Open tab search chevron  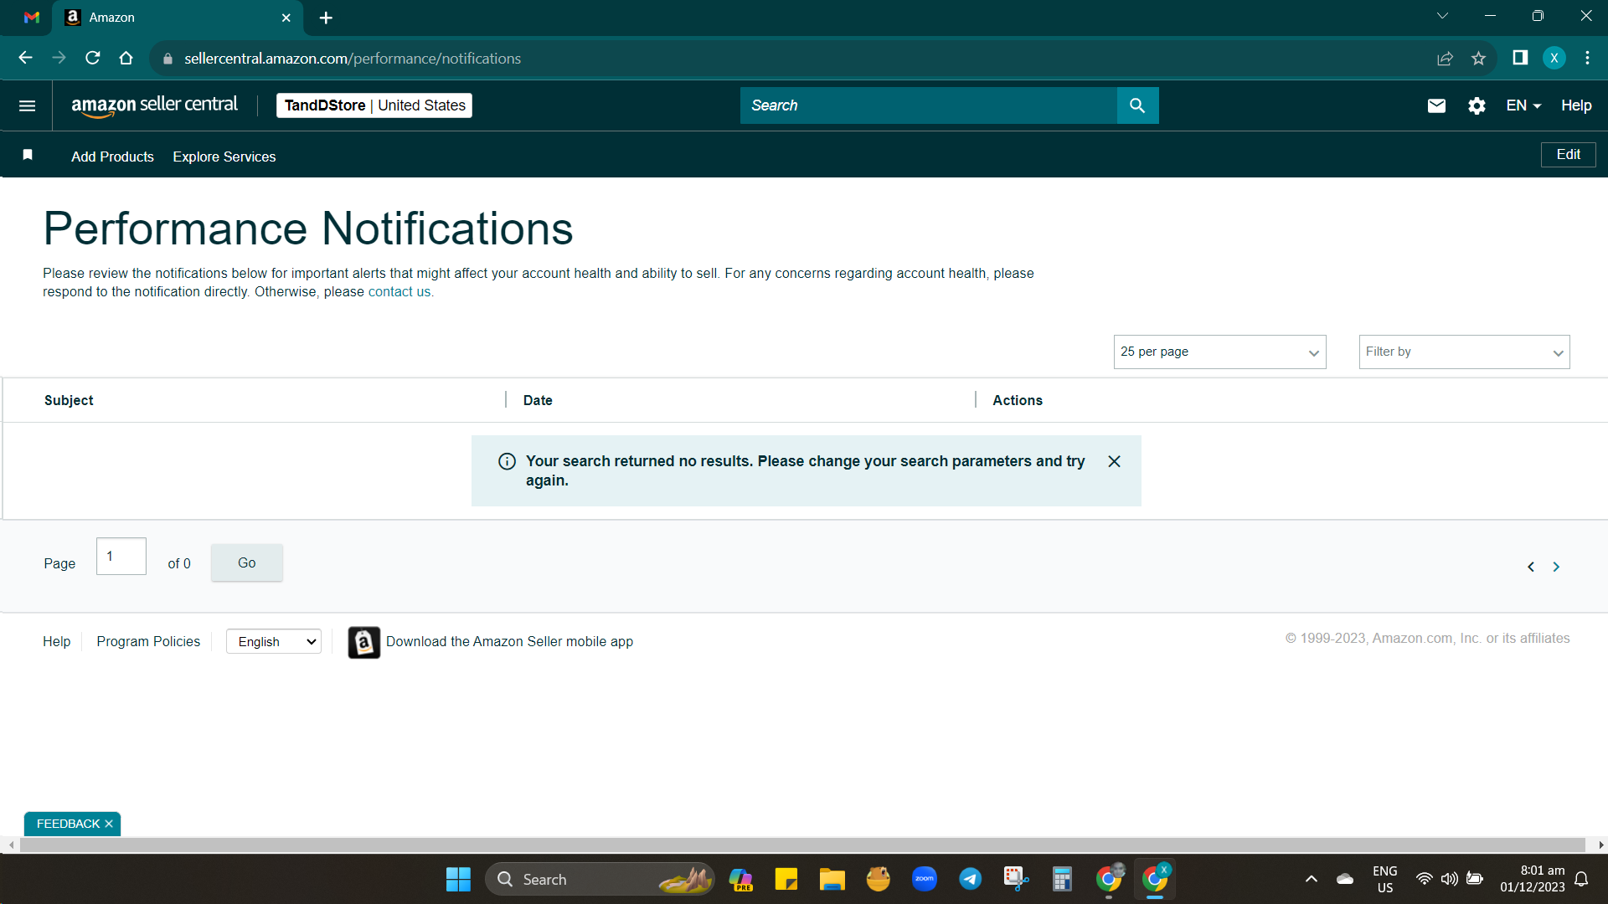pos(1442,16)
